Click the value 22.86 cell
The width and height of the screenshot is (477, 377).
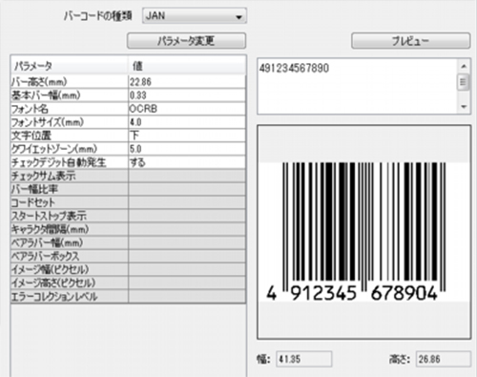point(187,82)
